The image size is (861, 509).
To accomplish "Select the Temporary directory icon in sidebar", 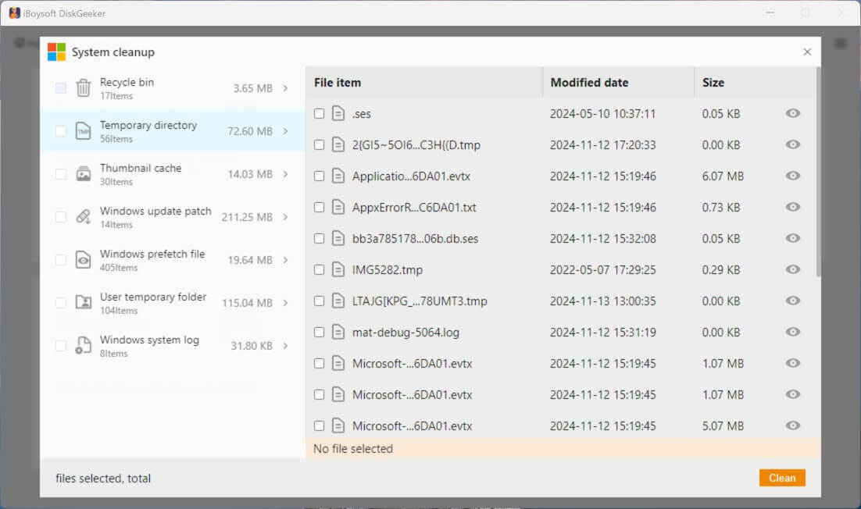I will coord(83,130).
